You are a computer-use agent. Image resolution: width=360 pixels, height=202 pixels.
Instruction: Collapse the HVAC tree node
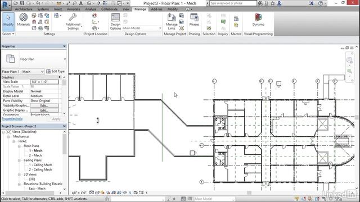13,141
